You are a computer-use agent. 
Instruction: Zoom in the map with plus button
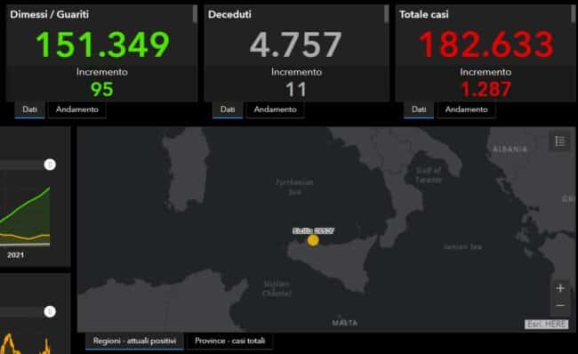click(x=560, y=288)
